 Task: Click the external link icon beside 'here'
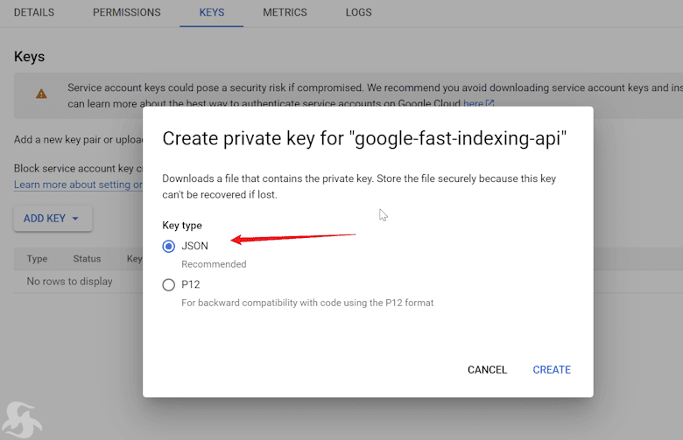click(489, 103)
